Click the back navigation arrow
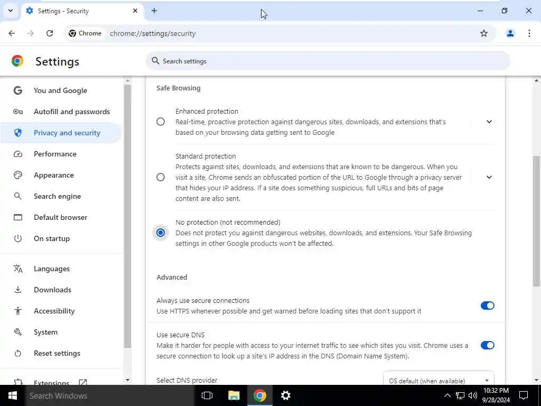 click(12, 33)
